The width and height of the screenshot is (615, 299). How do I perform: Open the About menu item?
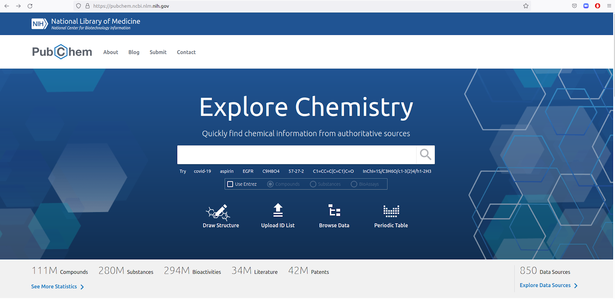point(111,52)
